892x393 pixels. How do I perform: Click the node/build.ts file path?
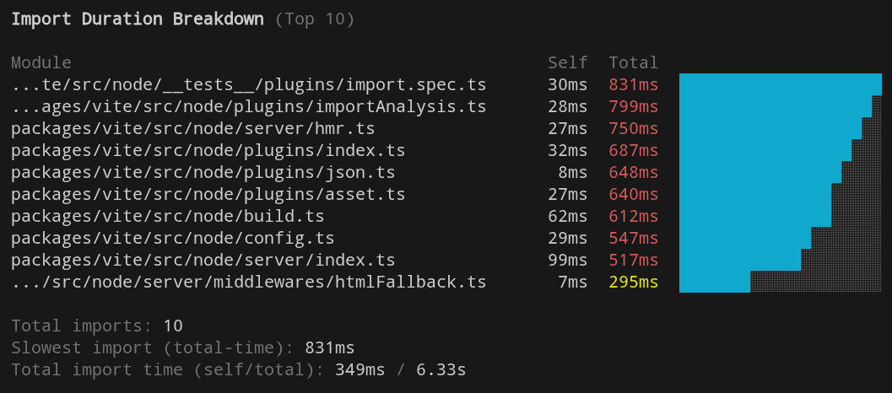coord(167,216)
